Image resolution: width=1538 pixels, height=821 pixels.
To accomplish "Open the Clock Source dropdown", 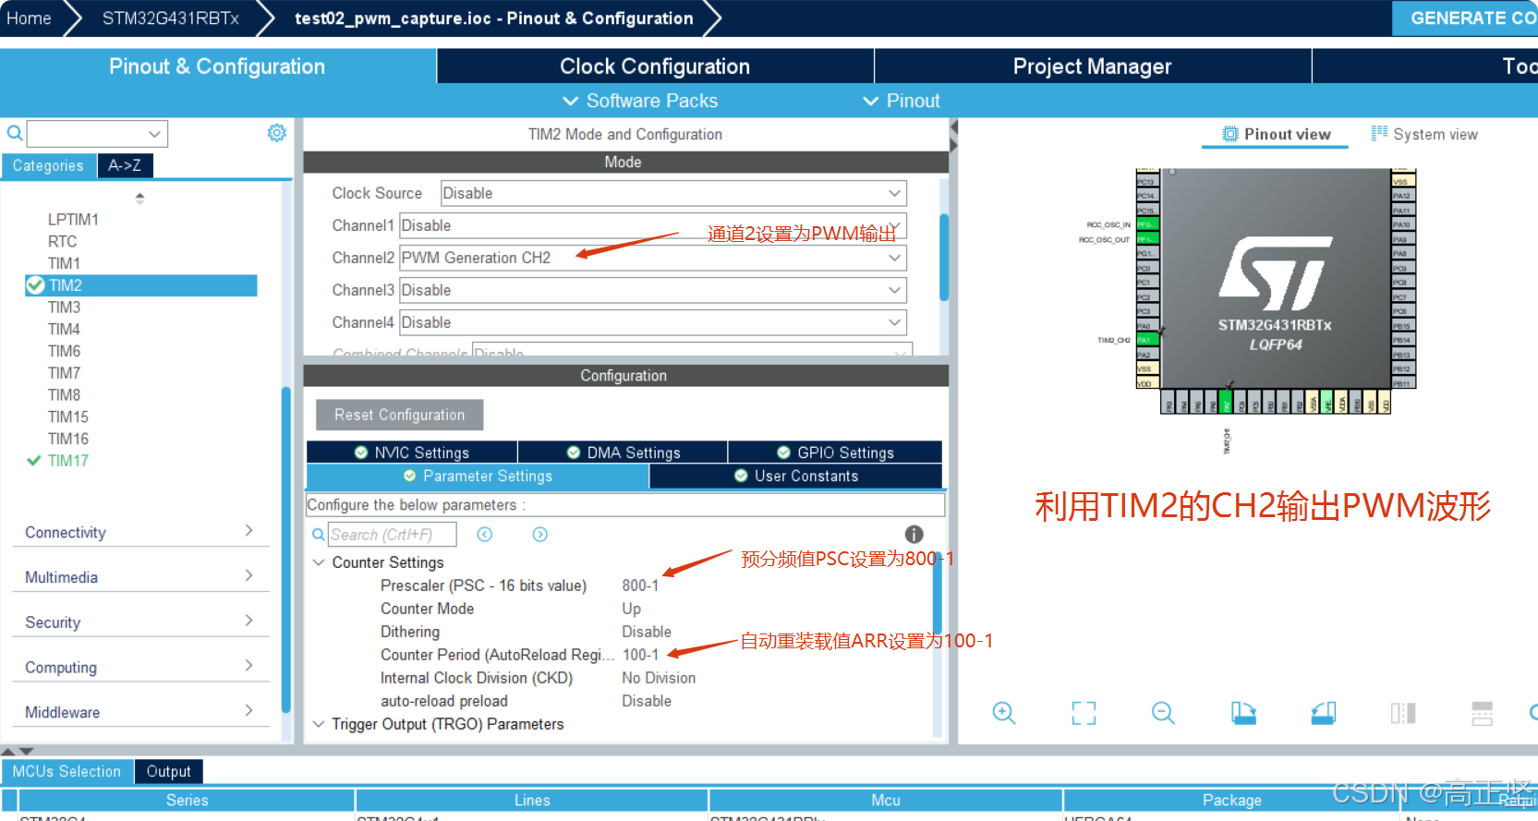I will [673, 193].
